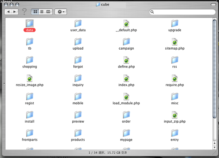This screenshot has width=219, height=158.
Task: Select the index.php file icon
Action: pyautogui.click(x=126, y=78)
